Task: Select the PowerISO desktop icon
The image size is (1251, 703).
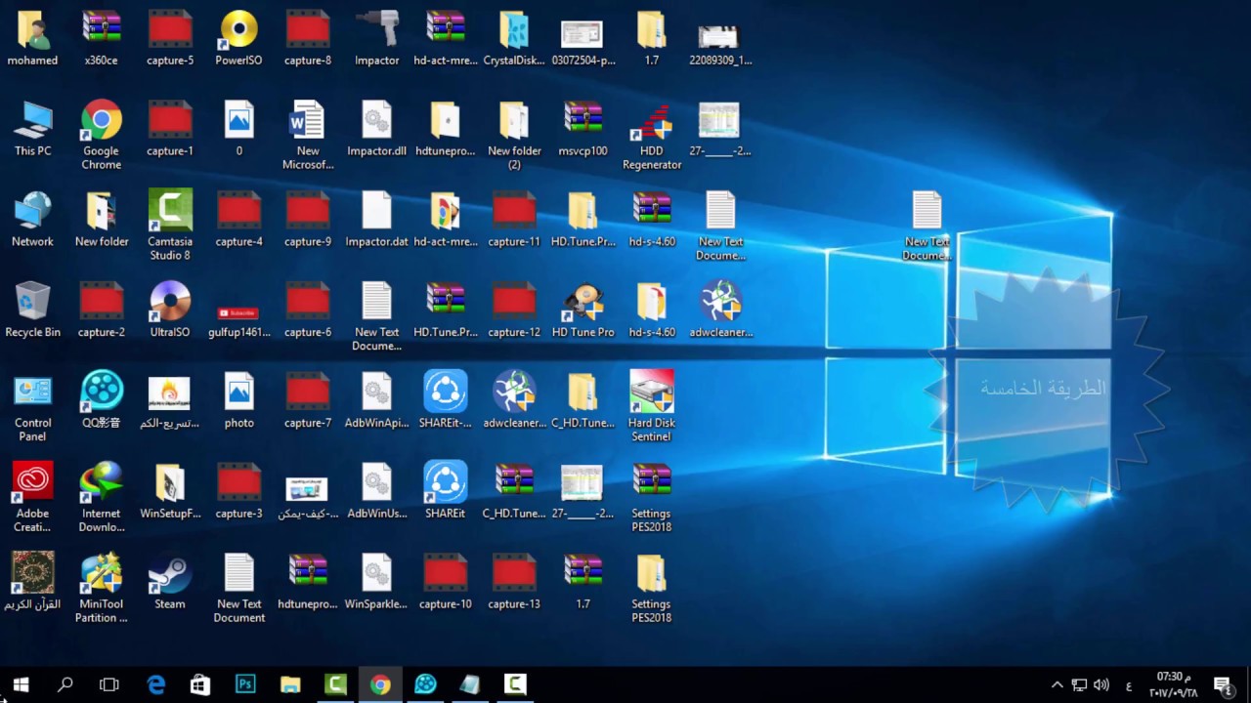Action: (x=238, y=38)
